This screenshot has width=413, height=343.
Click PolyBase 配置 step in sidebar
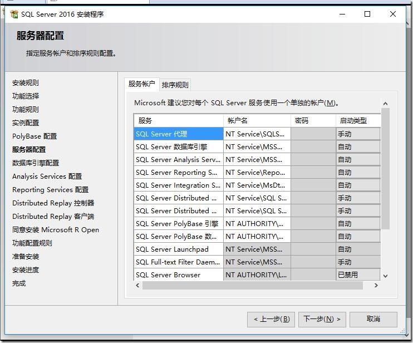point(35,136)
